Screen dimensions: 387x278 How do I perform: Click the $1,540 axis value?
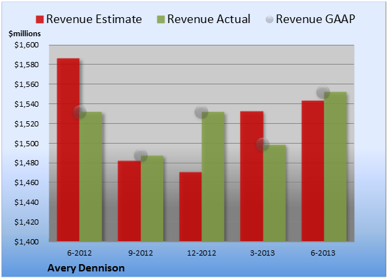(x=26, y=104)
